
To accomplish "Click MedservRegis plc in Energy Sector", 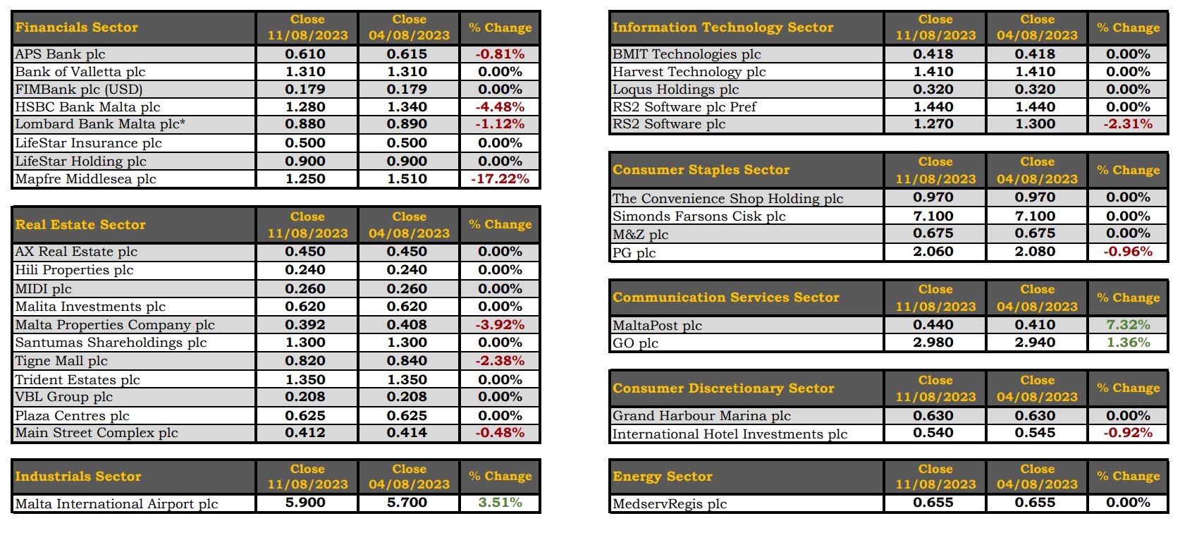I will pos(669,504).
